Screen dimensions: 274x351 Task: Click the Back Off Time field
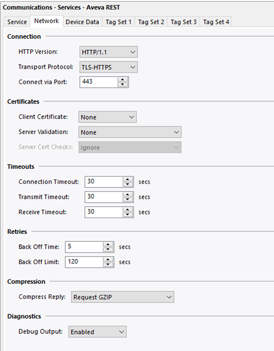84,247
